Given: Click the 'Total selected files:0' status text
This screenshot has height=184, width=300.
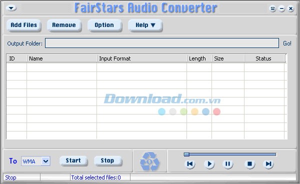Looking at the screenshot, I should (96, 177).
